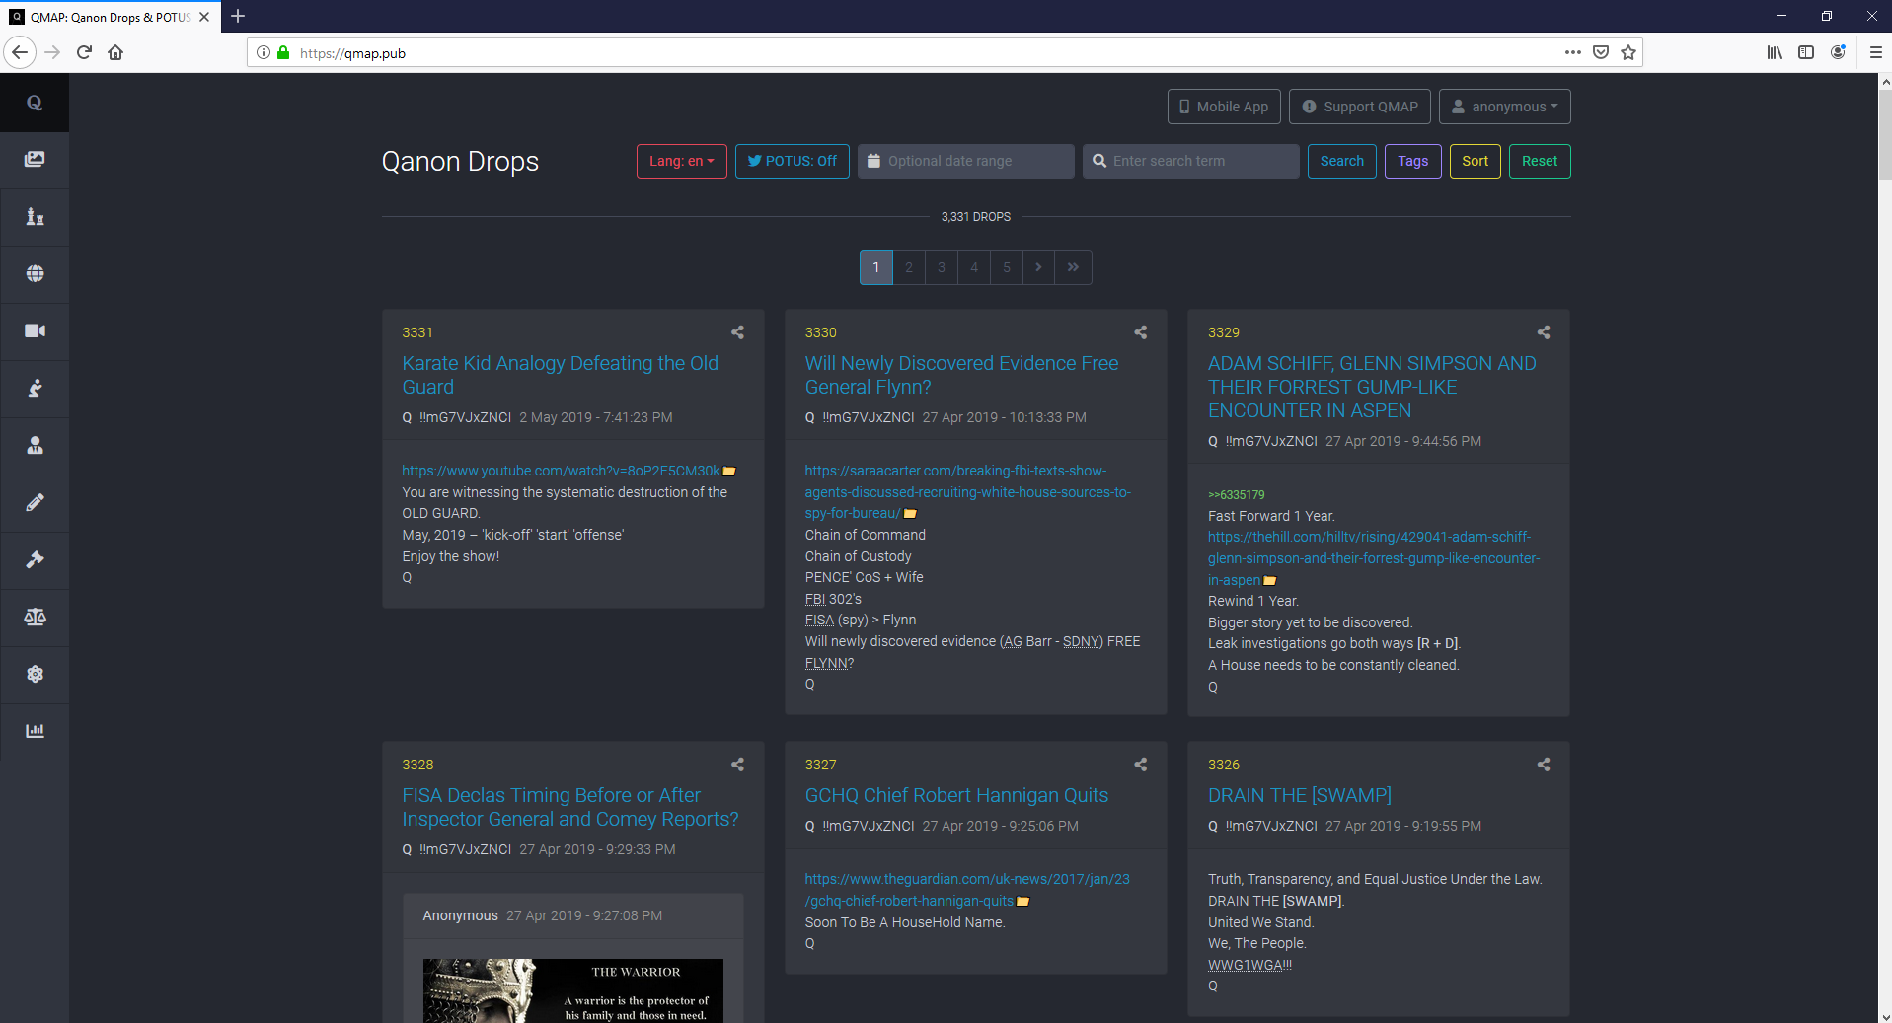Share drop 3330 using its share icon
Image resolution: width=1892 pixels, height=1023 pixels.
point(1140,332)
